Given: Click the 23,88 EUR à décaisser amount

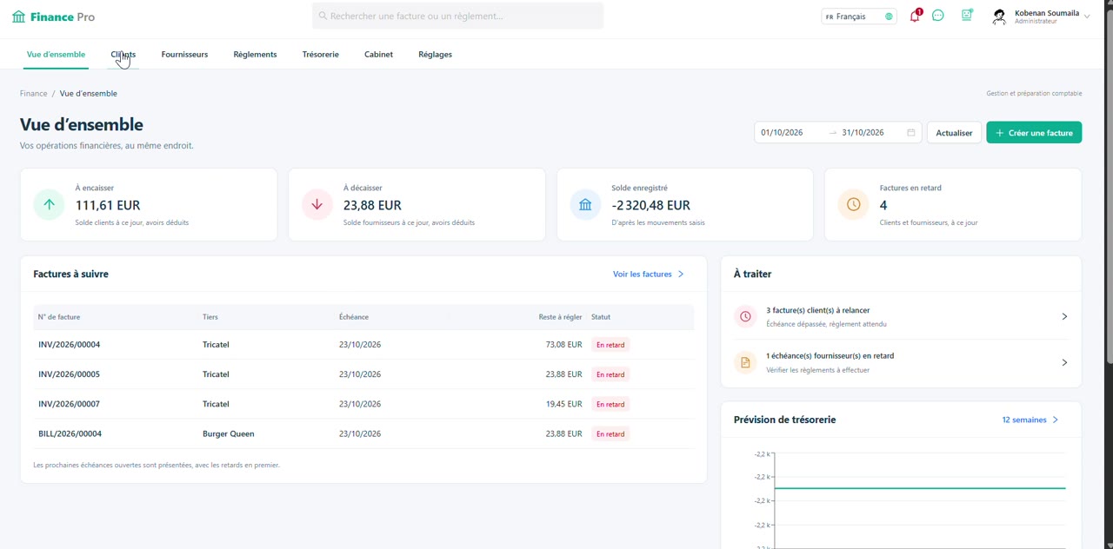Looking at the screenshot, I should [x=372, y=205].
